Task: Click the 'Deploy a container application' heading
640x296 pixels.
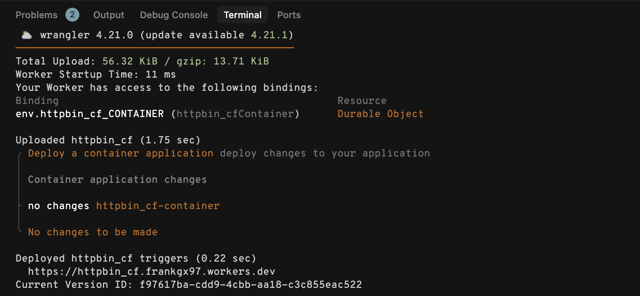Action: click(121, 153)
